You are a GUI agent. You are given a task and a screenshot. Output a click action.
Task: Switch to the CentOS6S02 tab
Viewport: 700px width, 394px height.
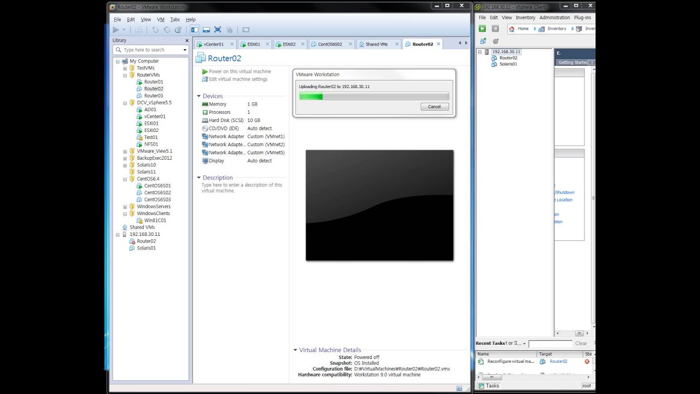pos(330,44)
